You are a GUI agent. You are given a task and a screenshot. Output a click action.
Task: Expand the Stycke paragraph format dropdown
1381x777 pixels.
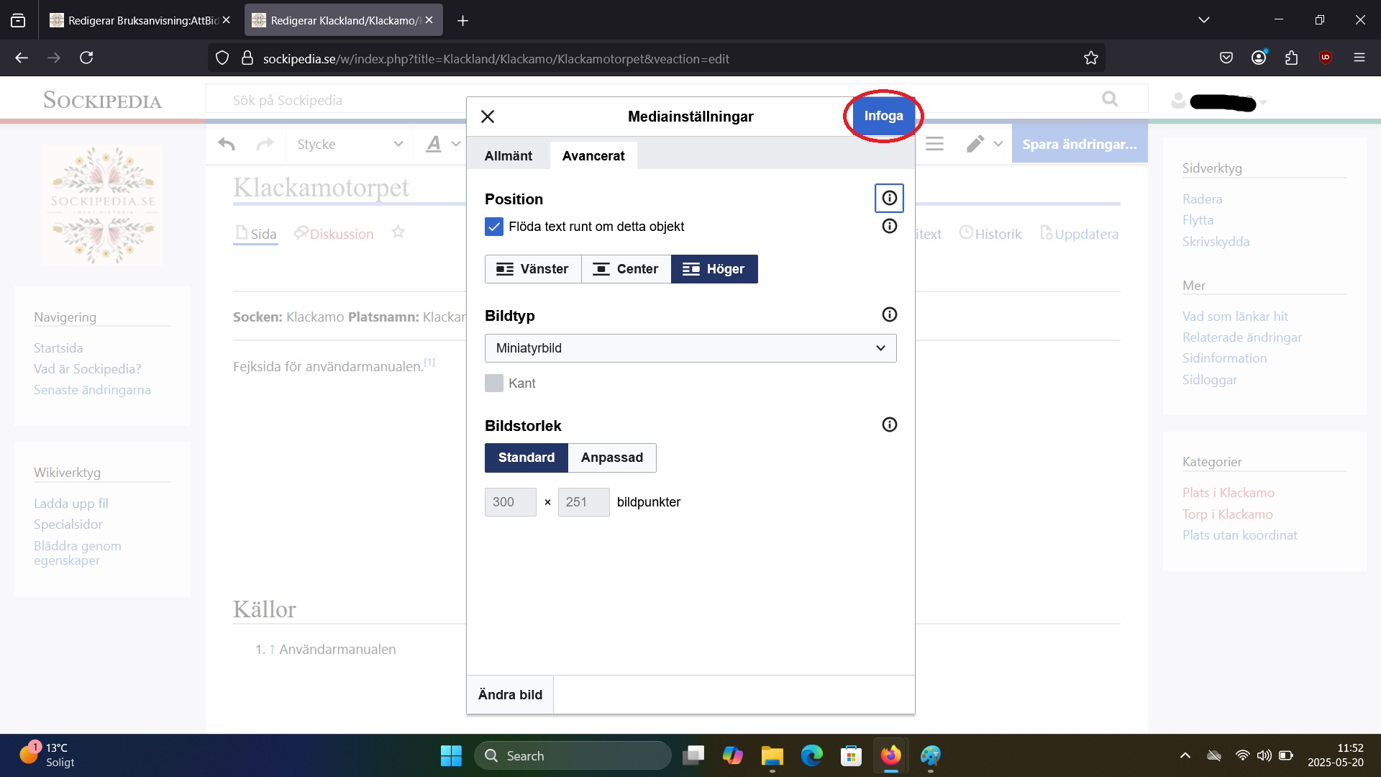click(349, 144)
